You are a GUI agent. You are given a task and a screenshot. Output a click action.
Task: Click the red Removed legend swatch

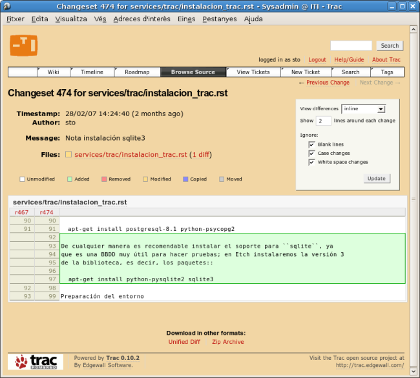point(104,179)
